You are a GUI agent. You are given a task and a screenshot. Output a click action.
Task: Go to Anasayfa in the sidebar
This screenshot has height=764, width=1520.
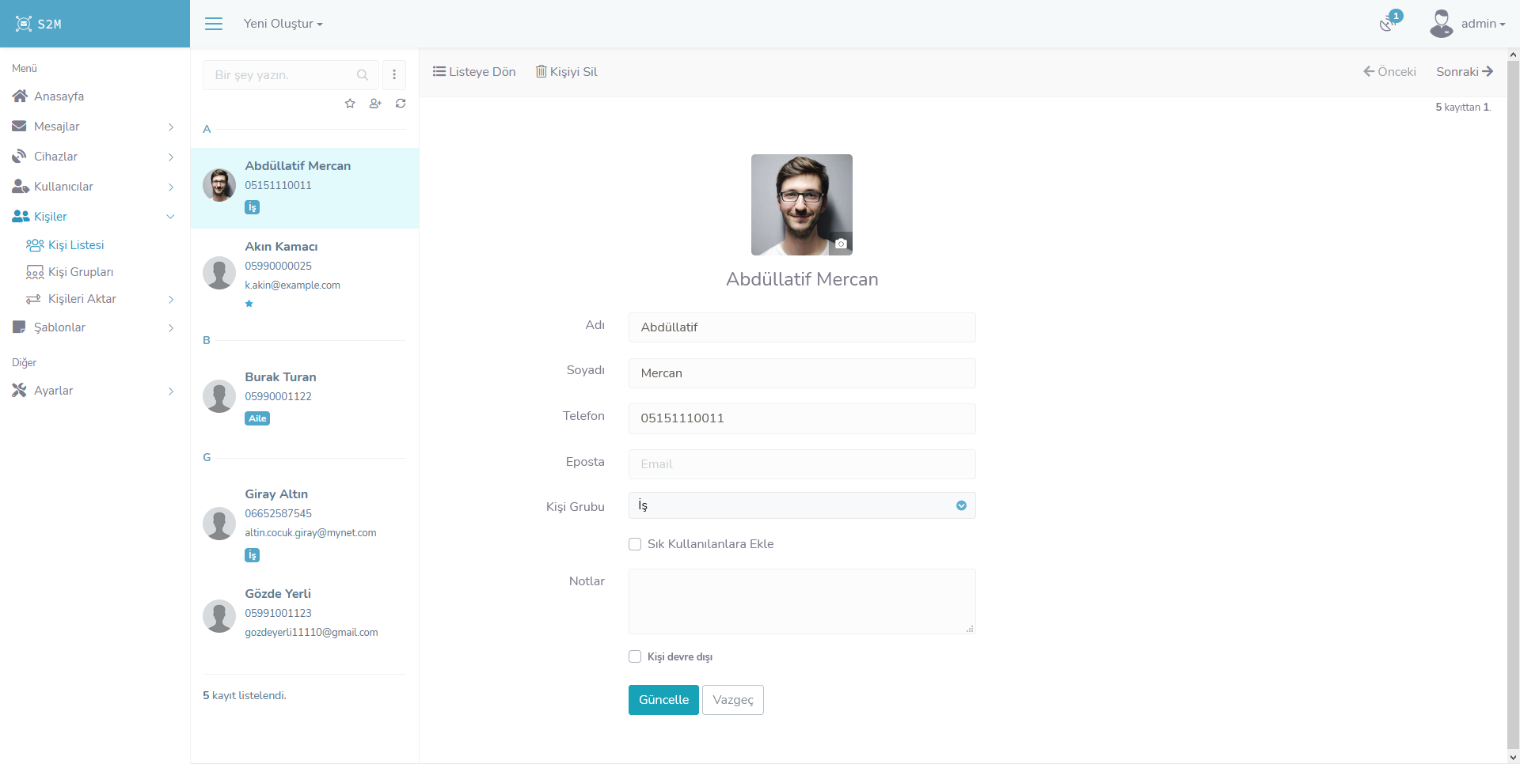[x=59, y=96]
